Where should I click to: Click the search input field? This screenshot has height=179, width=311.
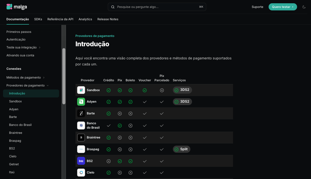(x=157, y=7)
